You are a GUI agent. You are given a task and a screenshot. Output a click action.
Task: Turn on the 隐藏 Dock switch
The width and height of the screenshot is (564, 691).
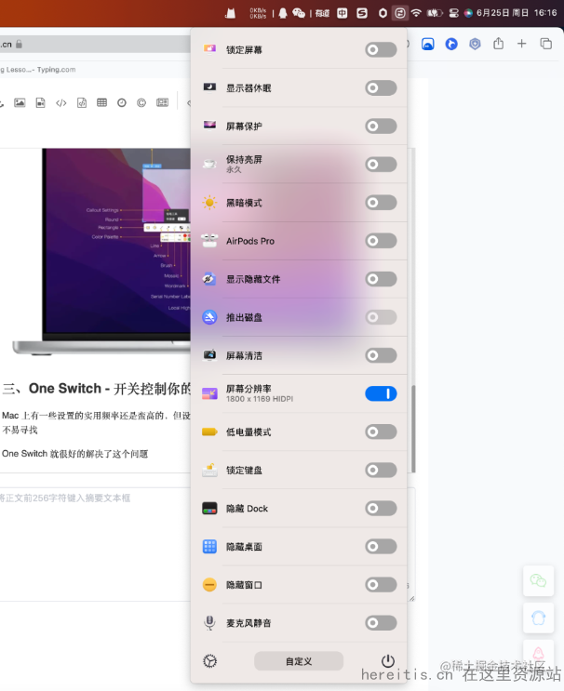coord(381,508)
